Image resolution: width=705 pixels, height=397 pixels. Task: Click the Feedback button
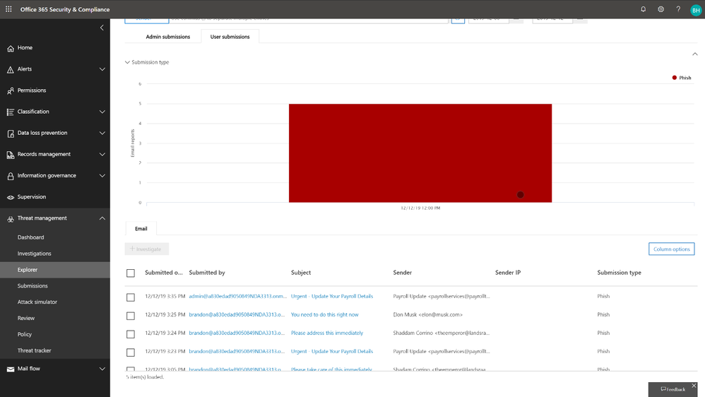tap(673, 389)
